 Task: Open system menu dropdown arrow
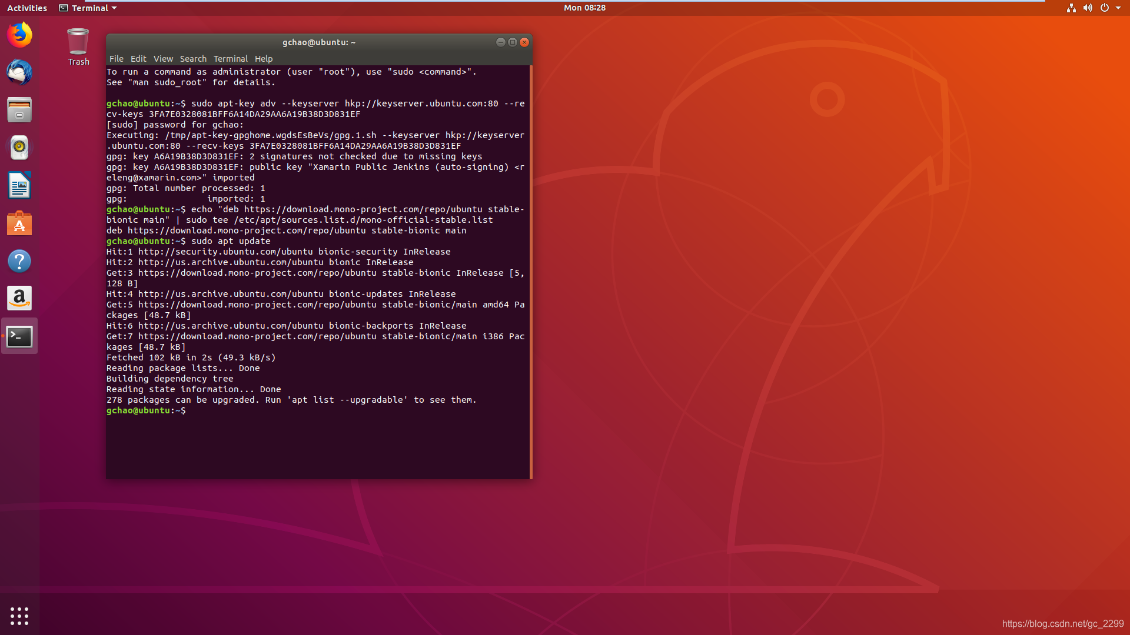pyautogui.click(x=1118, y=8)
